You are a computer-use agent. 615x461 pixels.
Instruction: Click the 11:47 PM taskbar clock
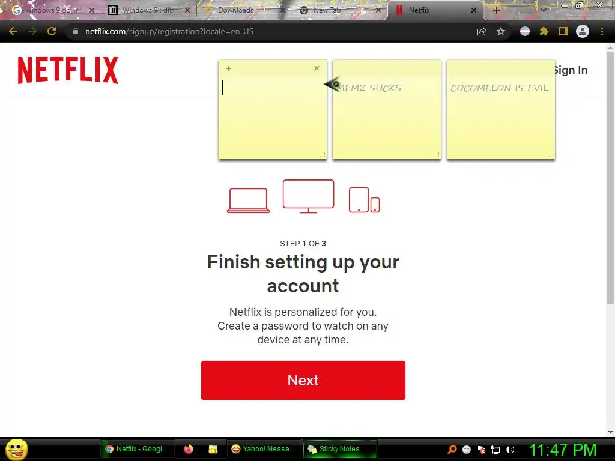[x=563, y=450]
